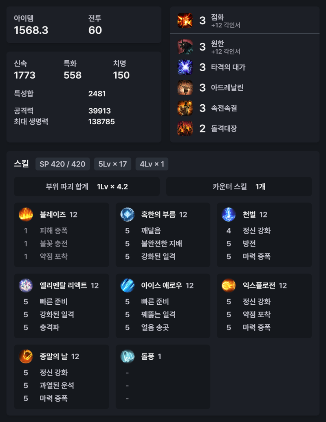Screen dimensions: 326x422
Task: Click the 익스플로전 skill icon
Action: (229, 286)
